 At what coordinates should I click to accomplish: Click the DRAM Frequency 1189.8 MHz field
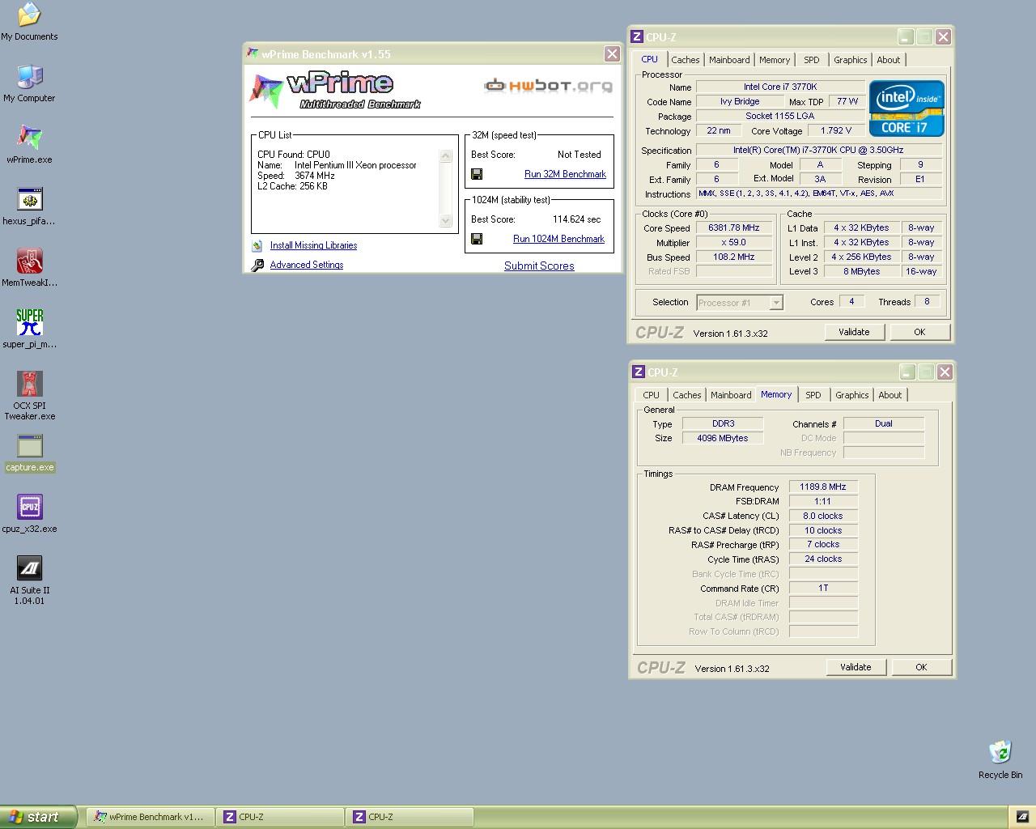[x=823, y=487]
